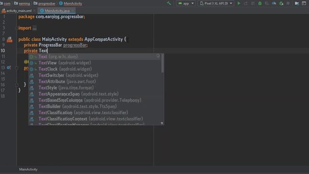Close the activity_main.xml tab
The image size is (309, 174).
pos(34,11)
